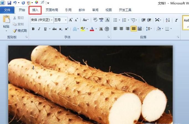Viewport: 189px width, 124px height.
Task: Click the Decrease Indent icon
Action: [x=143, y=20]
